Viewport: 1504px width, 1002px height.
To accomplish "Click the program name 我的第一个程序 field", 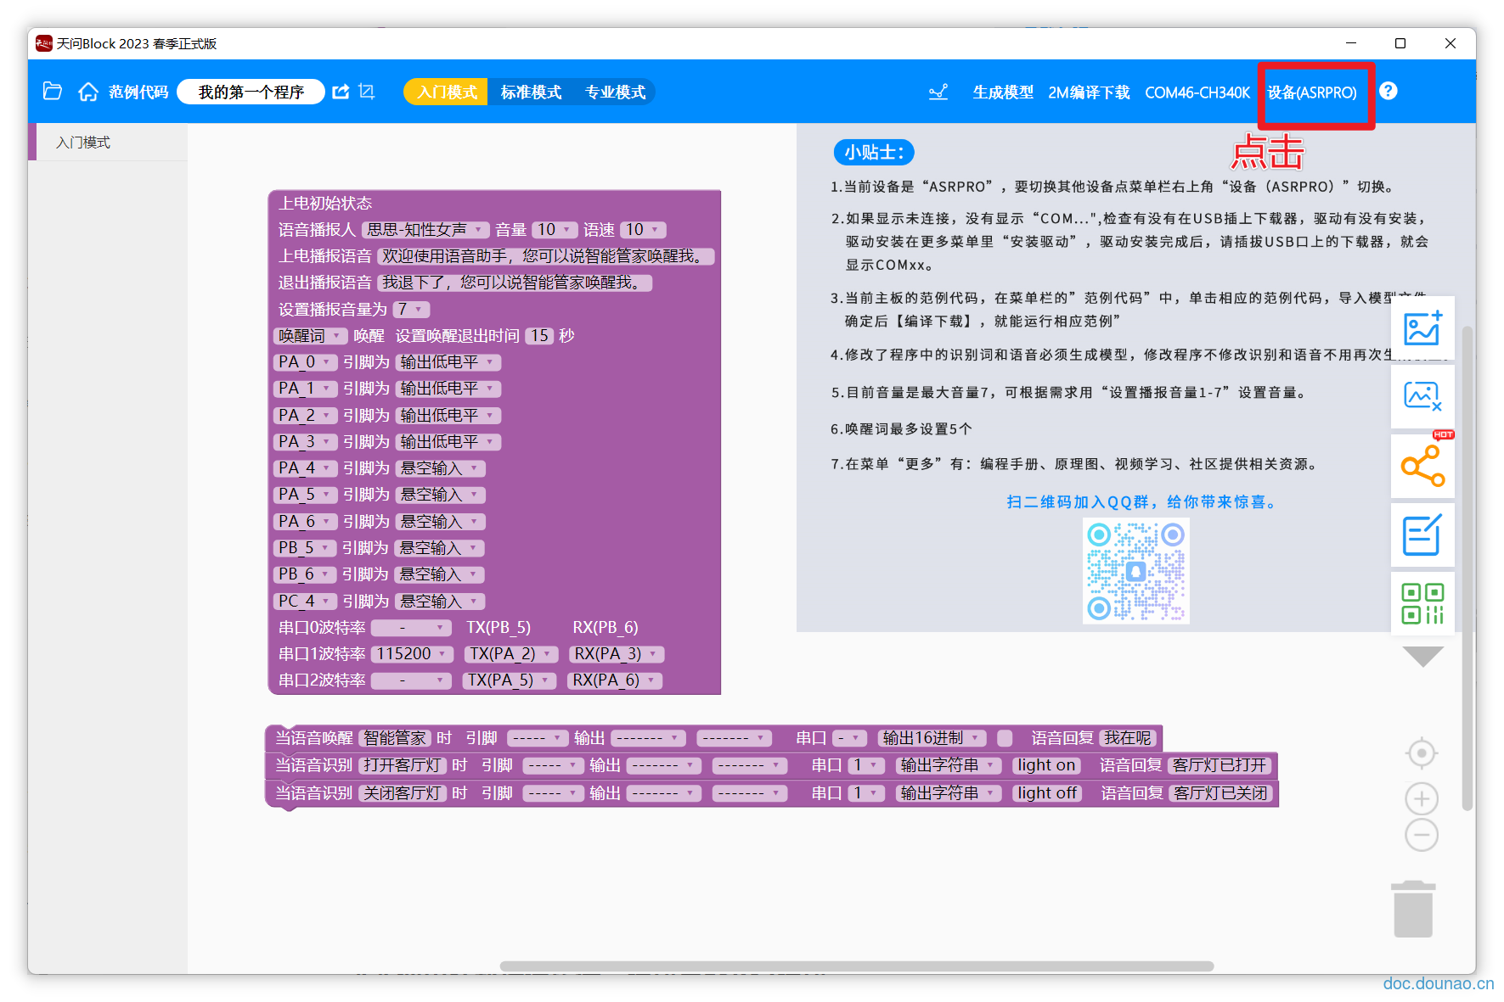I will click(251, 92).
